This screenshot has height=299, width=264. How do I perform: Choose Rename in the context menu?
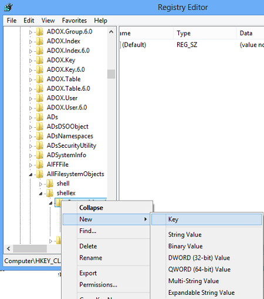point(107,258)
